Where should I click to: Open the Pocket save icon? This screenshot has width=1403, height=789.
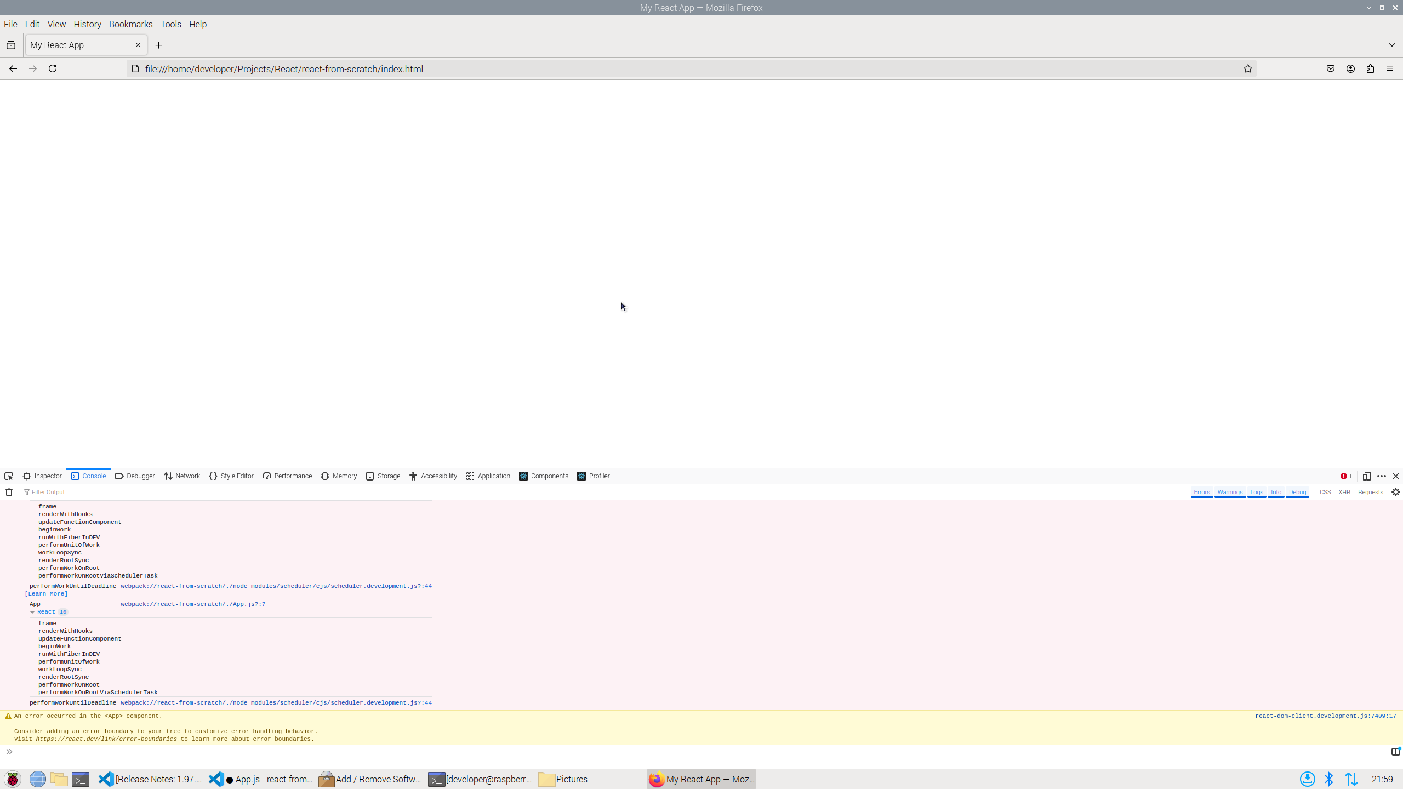[1331, 68]
